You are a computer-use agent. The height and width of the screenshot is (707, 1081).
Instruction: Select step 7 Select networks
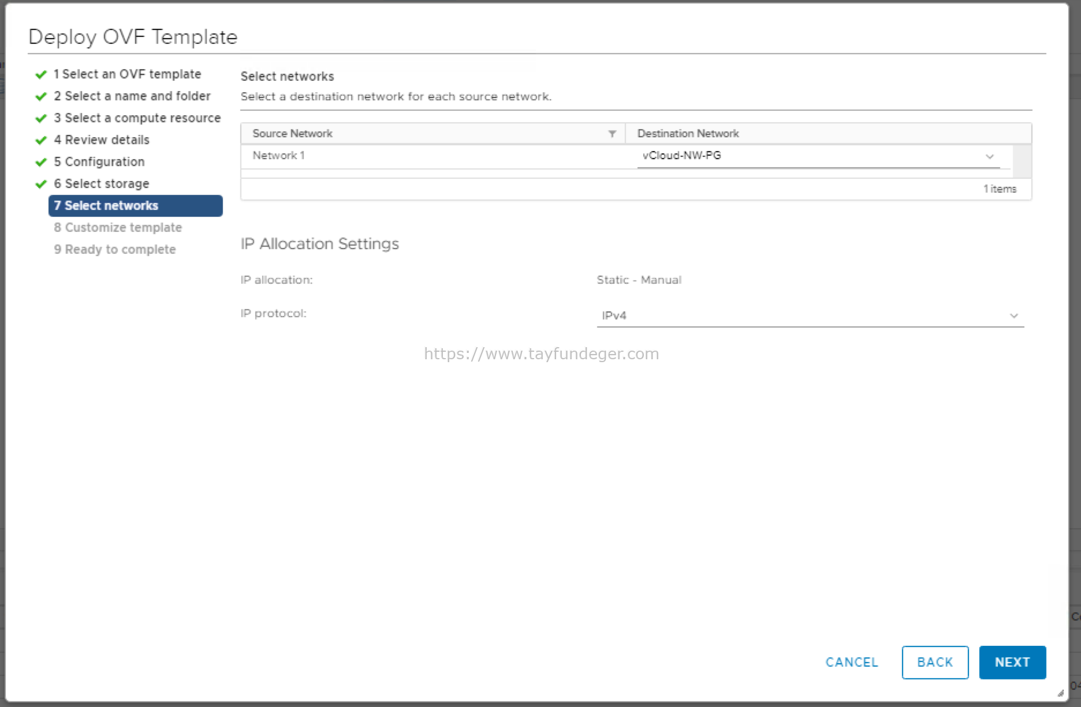pyautogui.click(x=136, y=206)
